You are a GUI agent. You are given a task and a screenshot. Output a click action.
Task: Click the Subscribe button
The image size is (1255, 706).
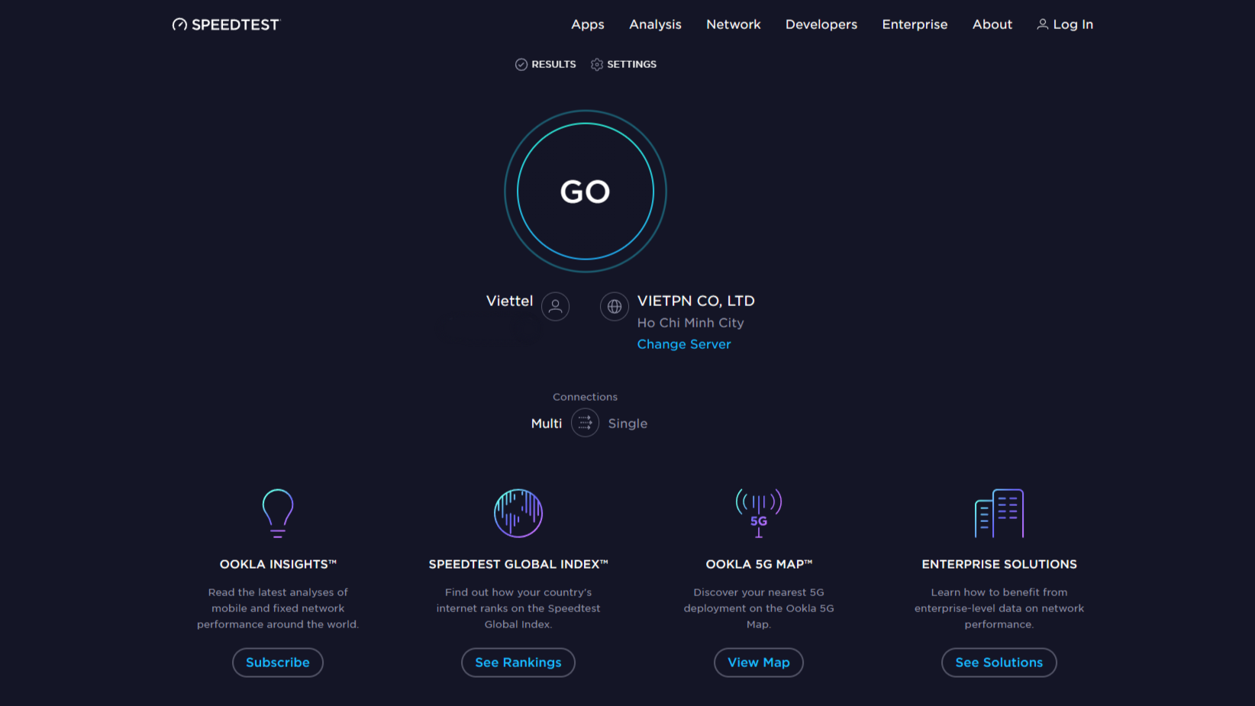[277, 662]
